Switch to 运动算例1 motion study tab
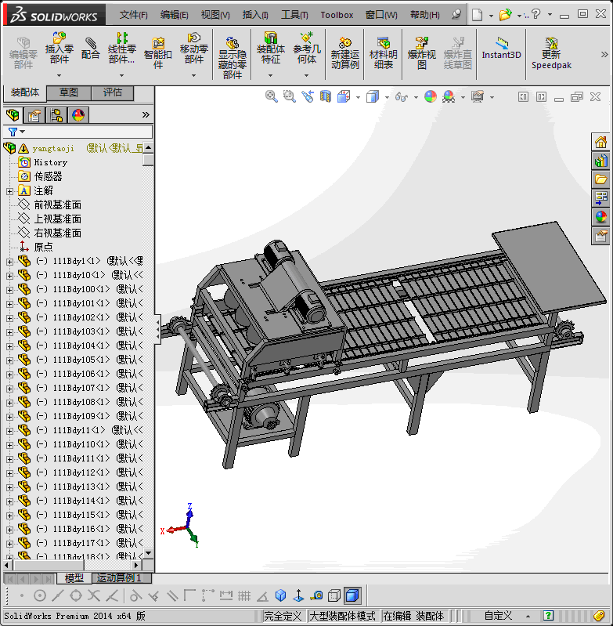 coord(122,577)
